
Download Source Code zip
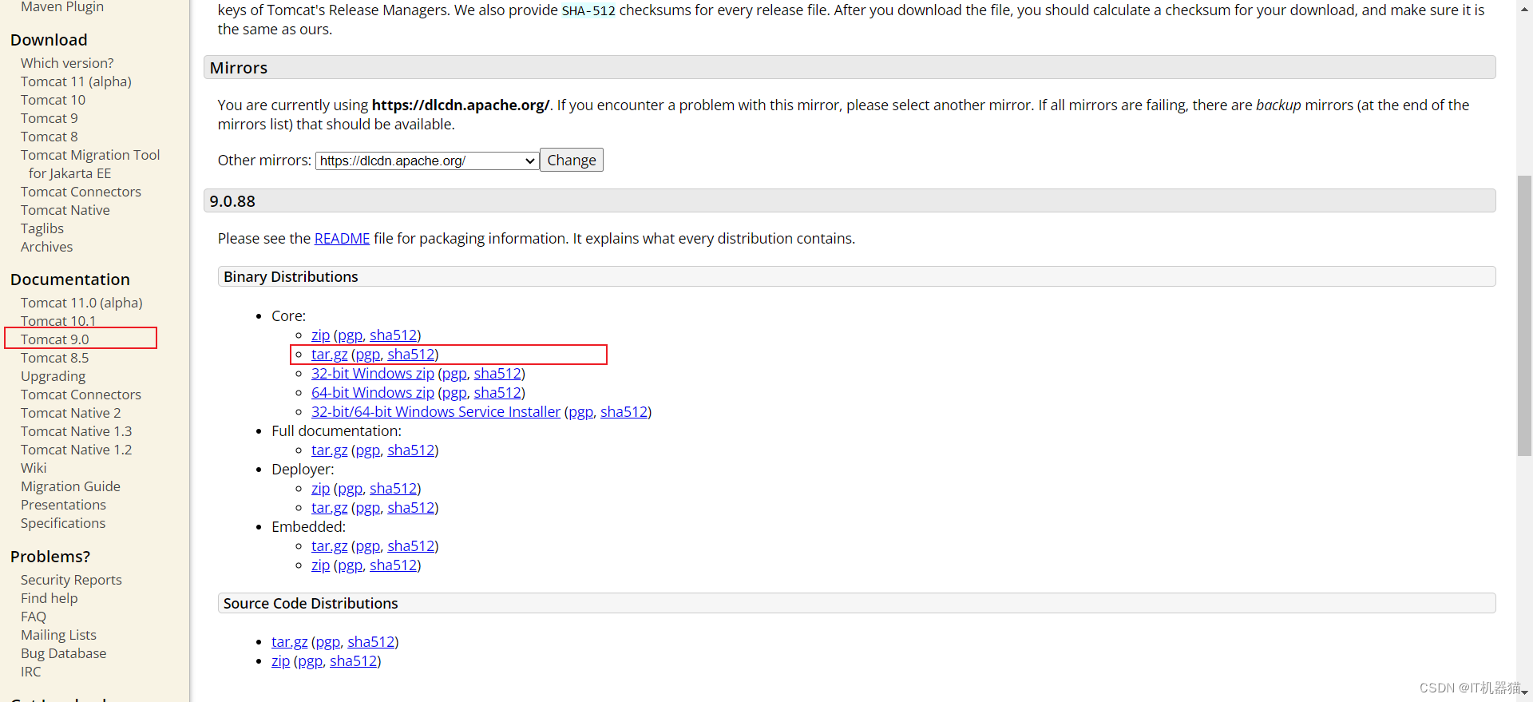click(280, 660)
